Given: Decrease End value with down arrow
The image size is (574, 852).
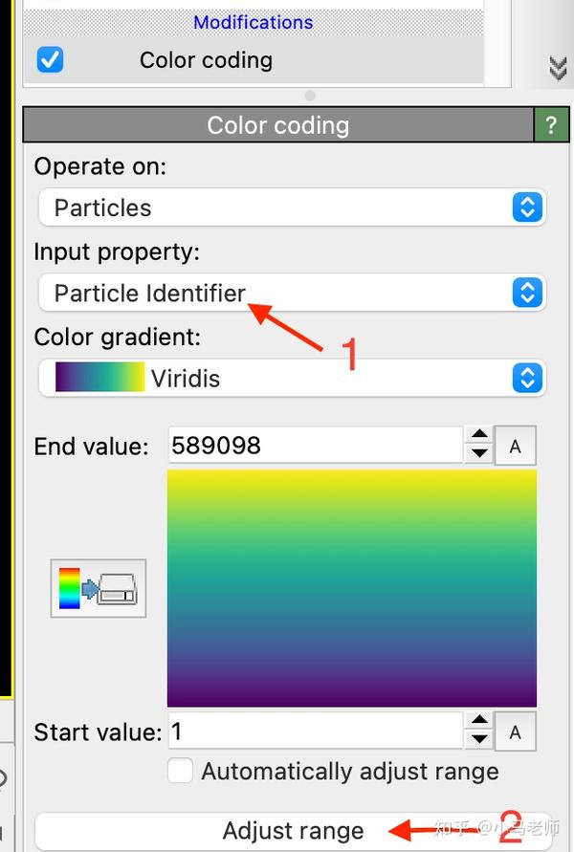Looking at the screenshot, I should (479, 454).
